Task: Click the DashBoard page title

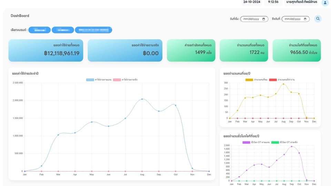Action: click(x=20, y=15)
